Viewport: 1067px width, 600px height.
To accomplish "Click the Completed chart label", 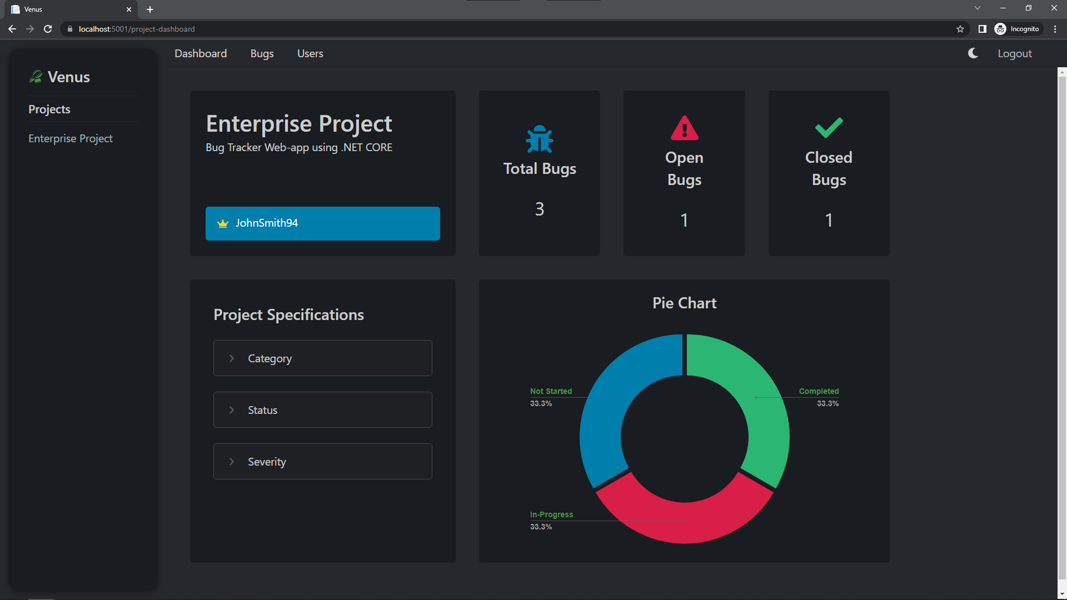I will point(819,391).
